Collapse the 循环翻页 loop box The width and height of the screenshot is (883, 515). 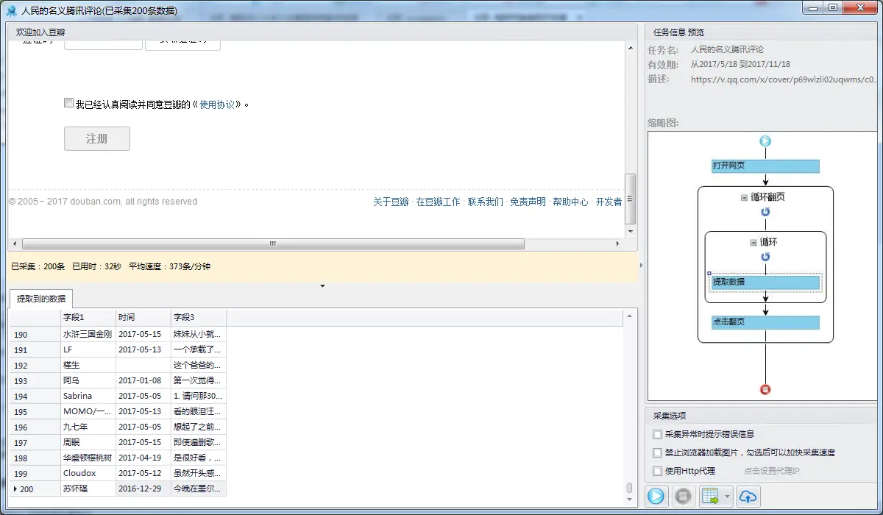pyautogui.click(x=745, y=197)
